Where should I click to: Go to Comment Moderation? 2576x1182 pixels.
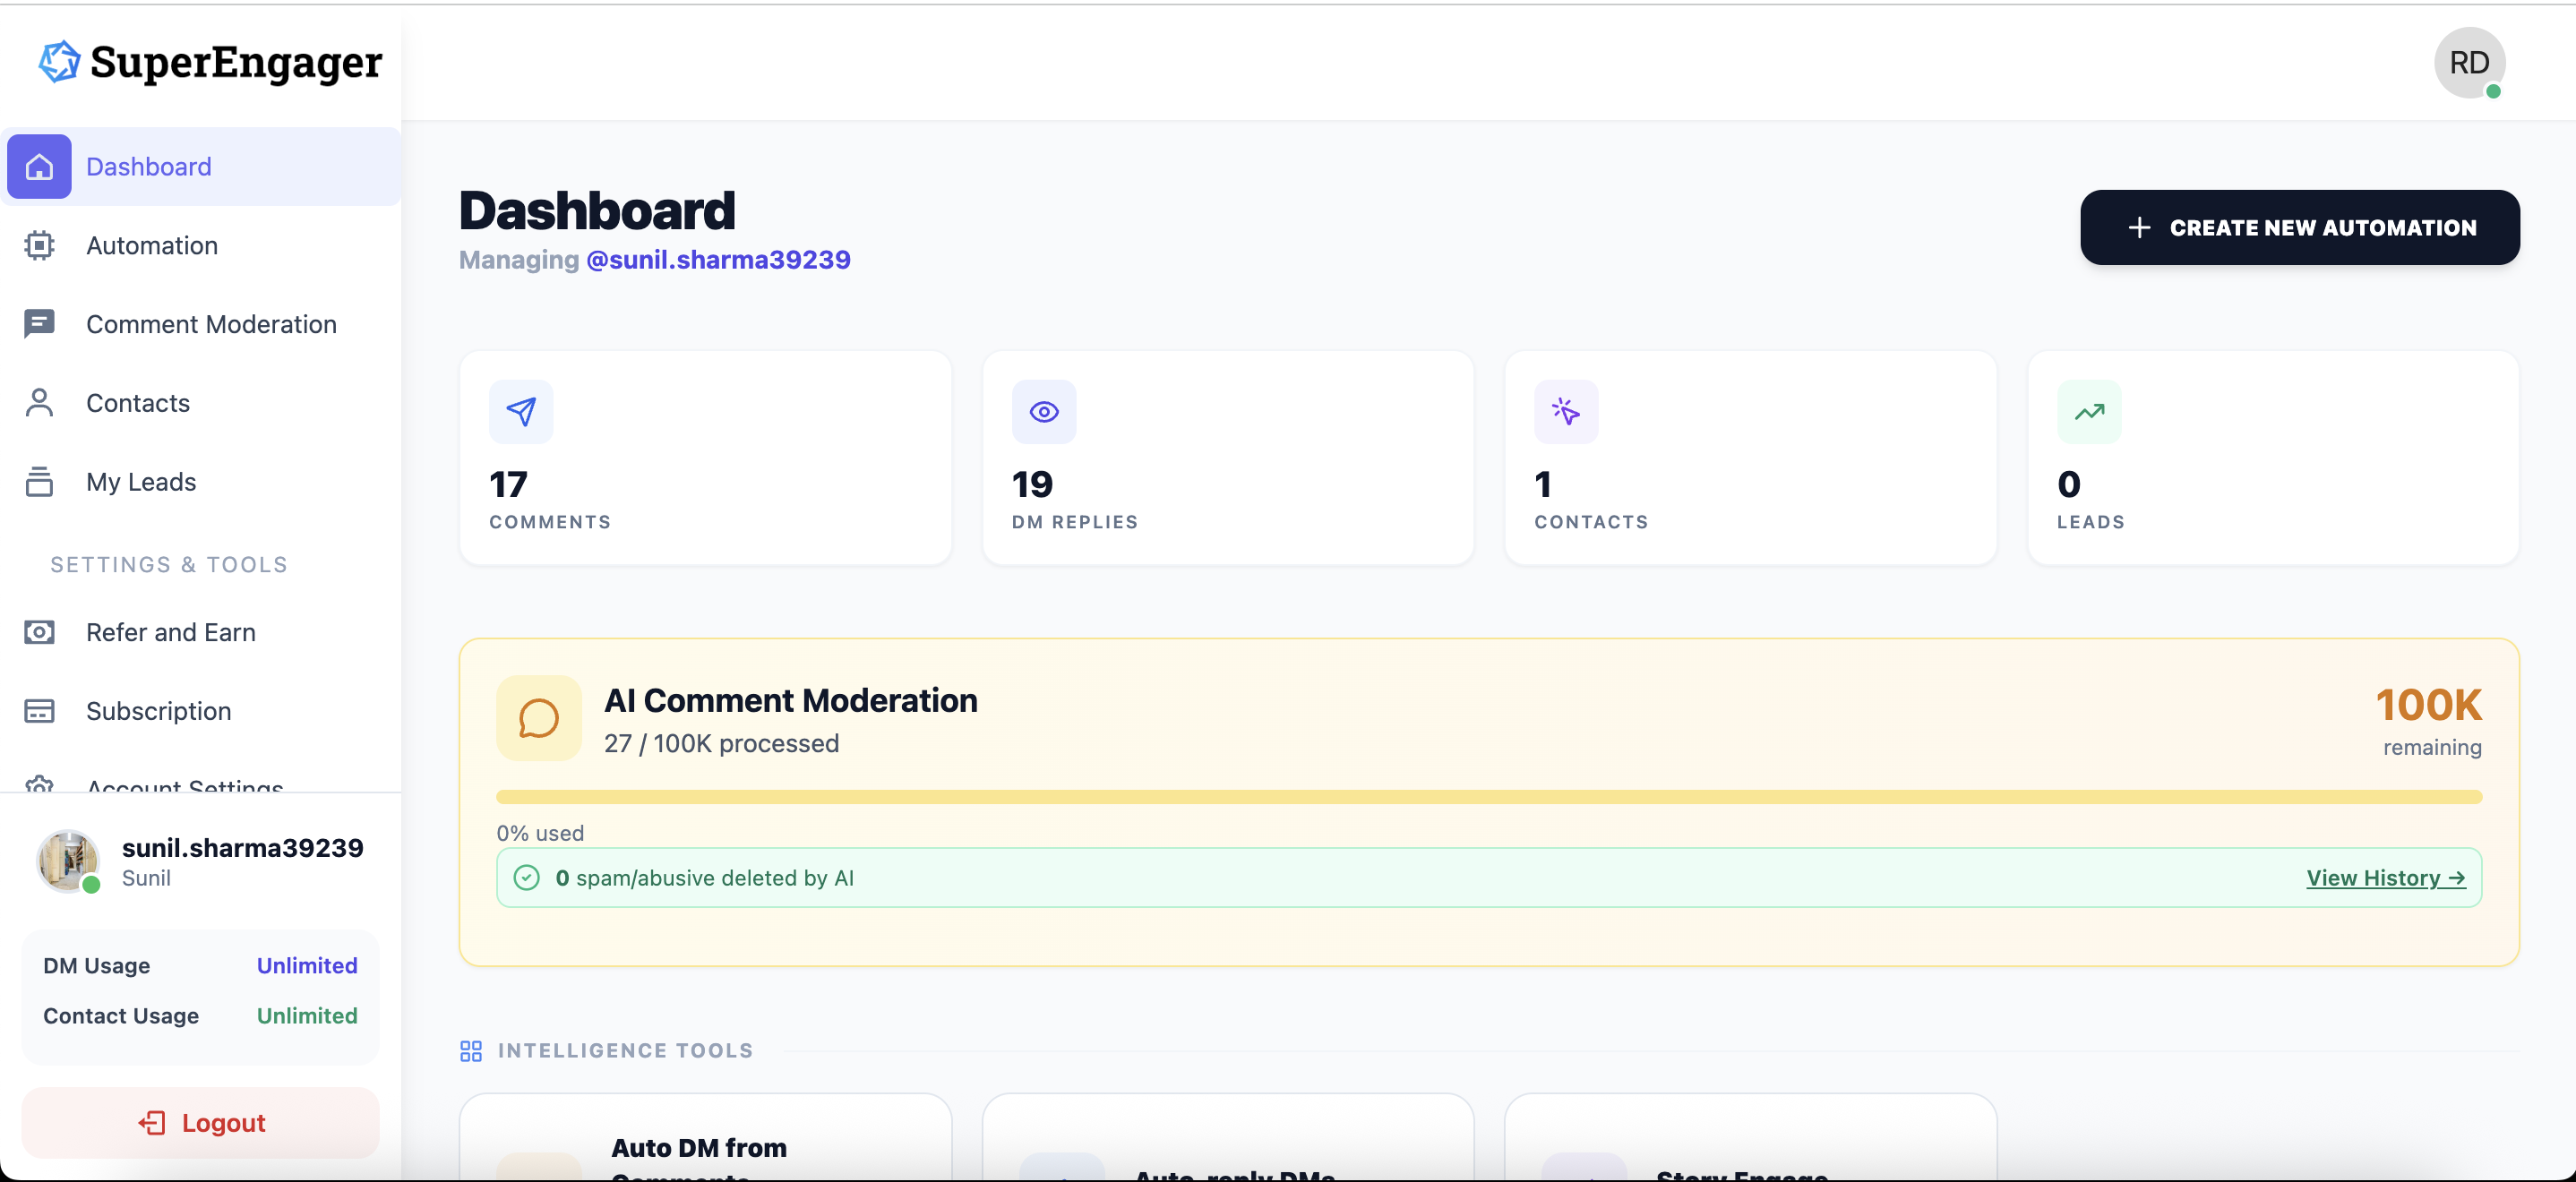click(201, 324)
